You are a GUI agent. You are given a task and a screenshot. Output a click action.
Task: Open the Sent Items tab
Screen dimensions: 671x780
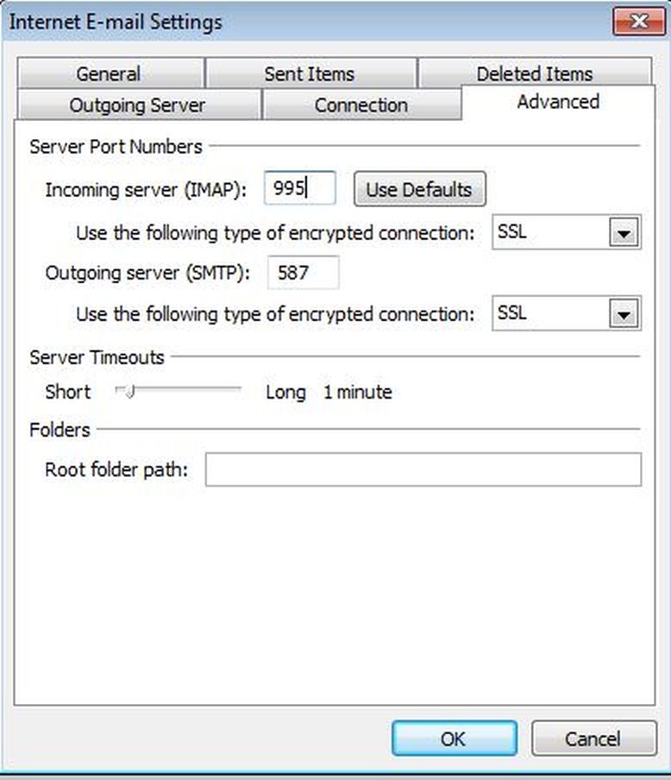pos(310,73)
